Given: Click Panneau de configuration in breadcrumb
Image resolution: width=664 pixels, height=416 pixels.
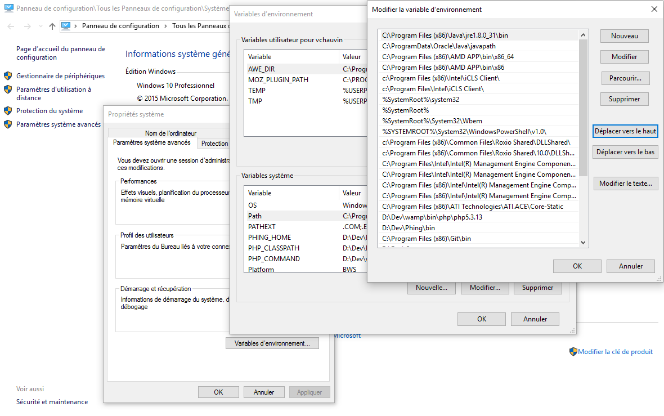Looking at the screenshot, I should pos(120,26).
